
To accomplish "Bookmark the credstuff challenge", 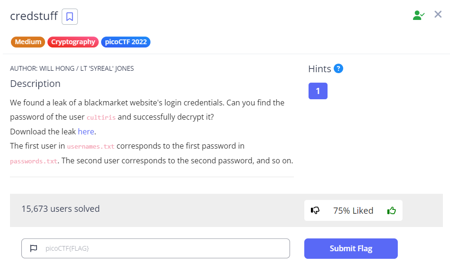I will click(70, 17).
